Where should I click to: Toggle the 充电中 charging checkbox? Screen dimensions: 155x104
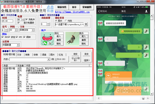pyautogui.click(x=27, y=19)
